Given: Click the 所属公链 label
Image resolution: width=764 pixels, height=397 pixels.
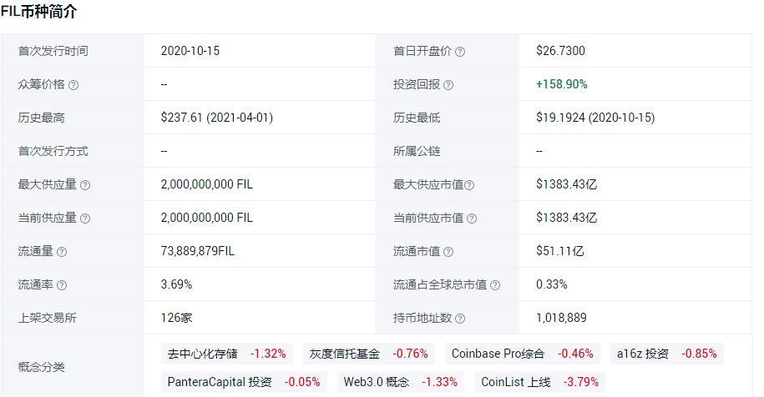Looking at the screenshot, I should click(417, 151).
